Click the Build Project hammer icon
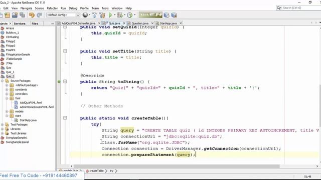This screenshot has width=321, height=180. pos(94,15)
